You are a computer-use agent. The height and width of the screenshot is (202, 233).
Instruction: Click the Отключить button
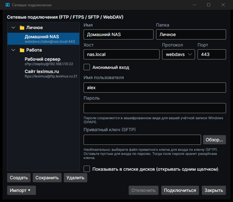tap(143, 190)
